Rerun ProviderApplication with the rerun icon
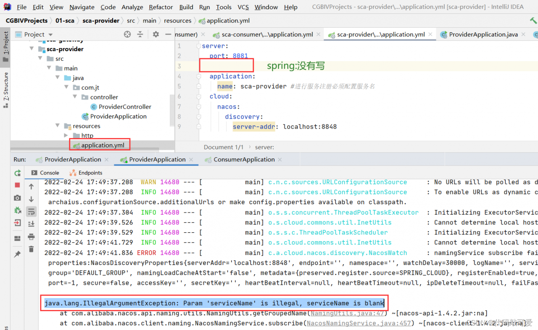Screen dimensions: 538x330 (x=17, y=173)
